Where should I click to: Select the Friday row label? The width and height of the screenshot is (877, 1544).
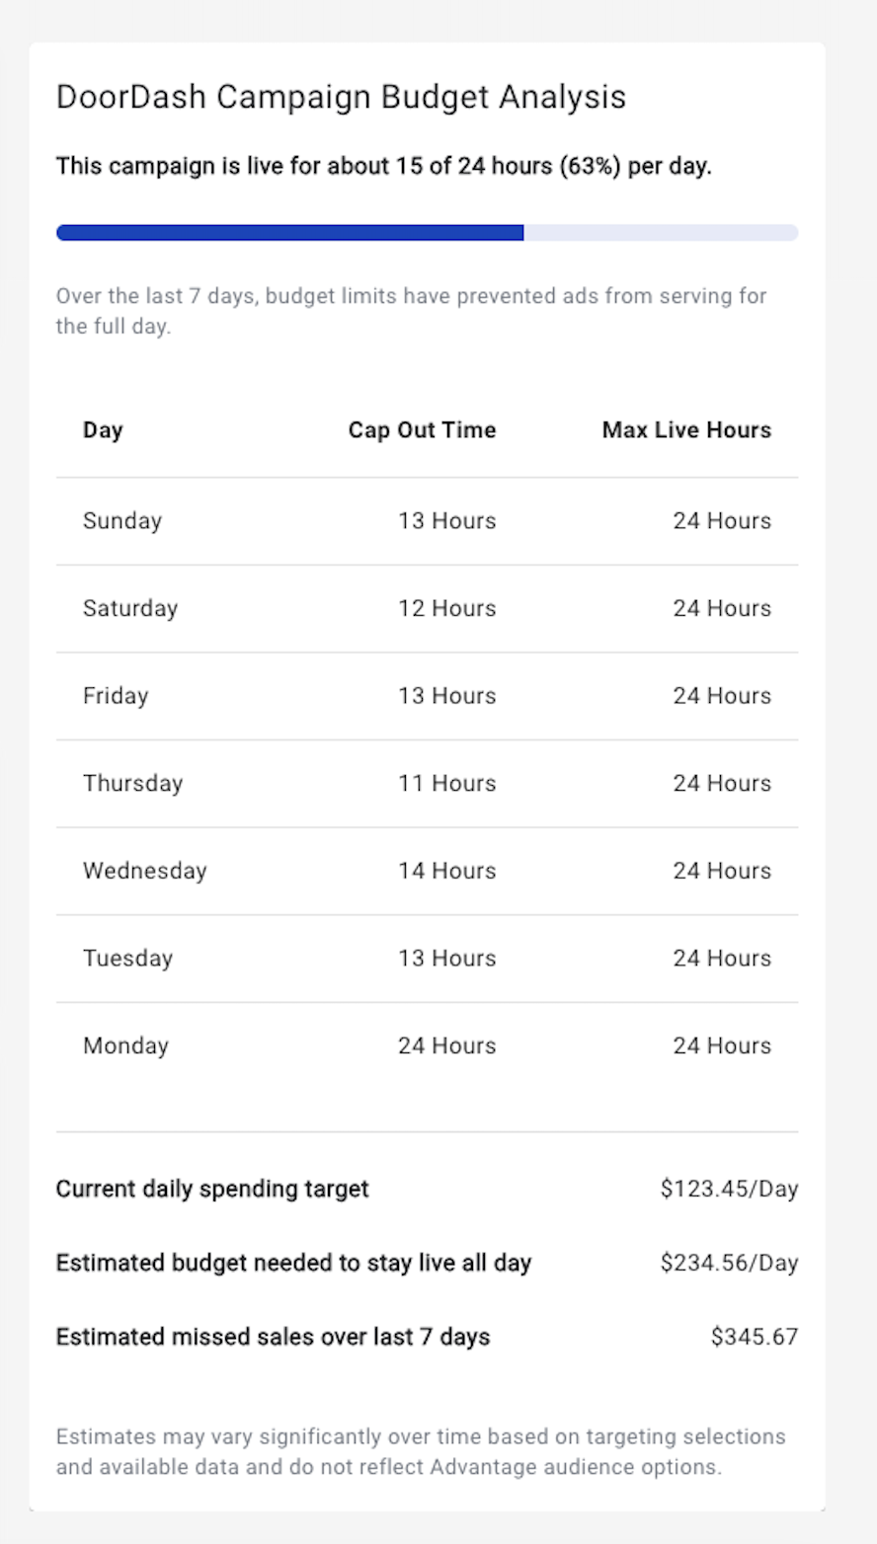click(116, 696)
